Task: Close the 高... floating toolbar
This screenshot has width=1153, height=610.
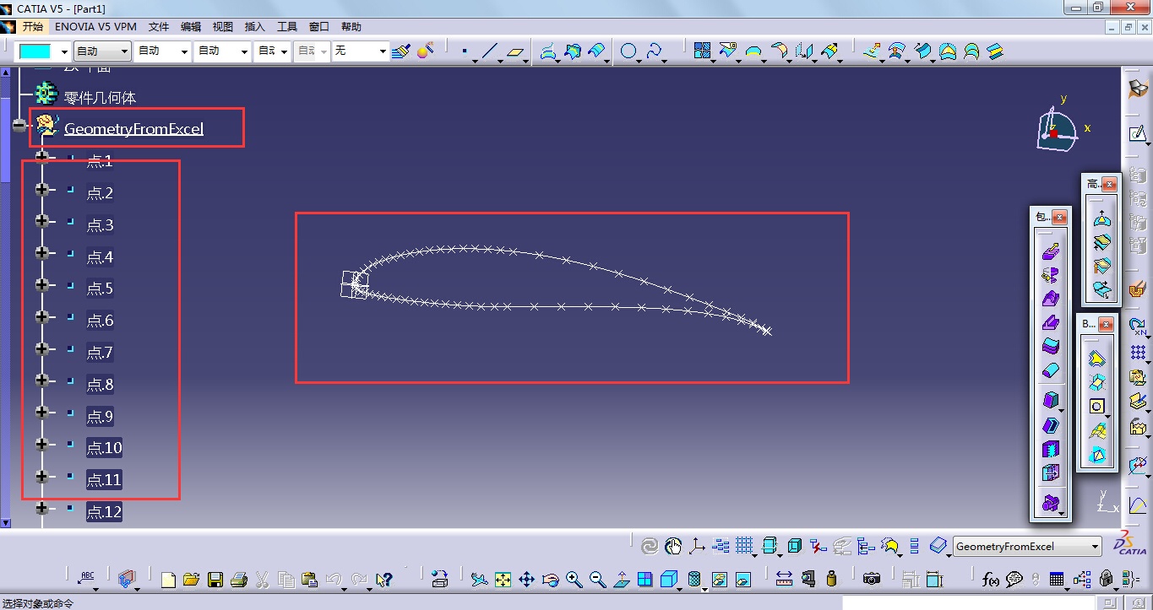Action: pos(1109,184)
